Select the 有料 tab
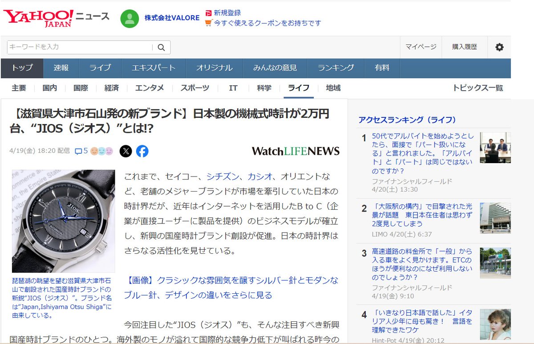The width and height of the screenshot is (534, 344). tap(382, 68)
